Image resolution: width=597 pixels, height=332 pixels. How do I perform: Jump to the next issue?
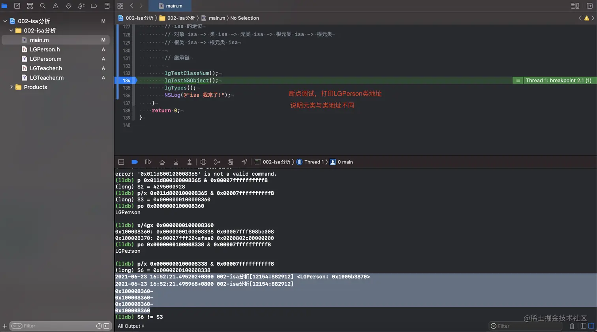[593, 18]
